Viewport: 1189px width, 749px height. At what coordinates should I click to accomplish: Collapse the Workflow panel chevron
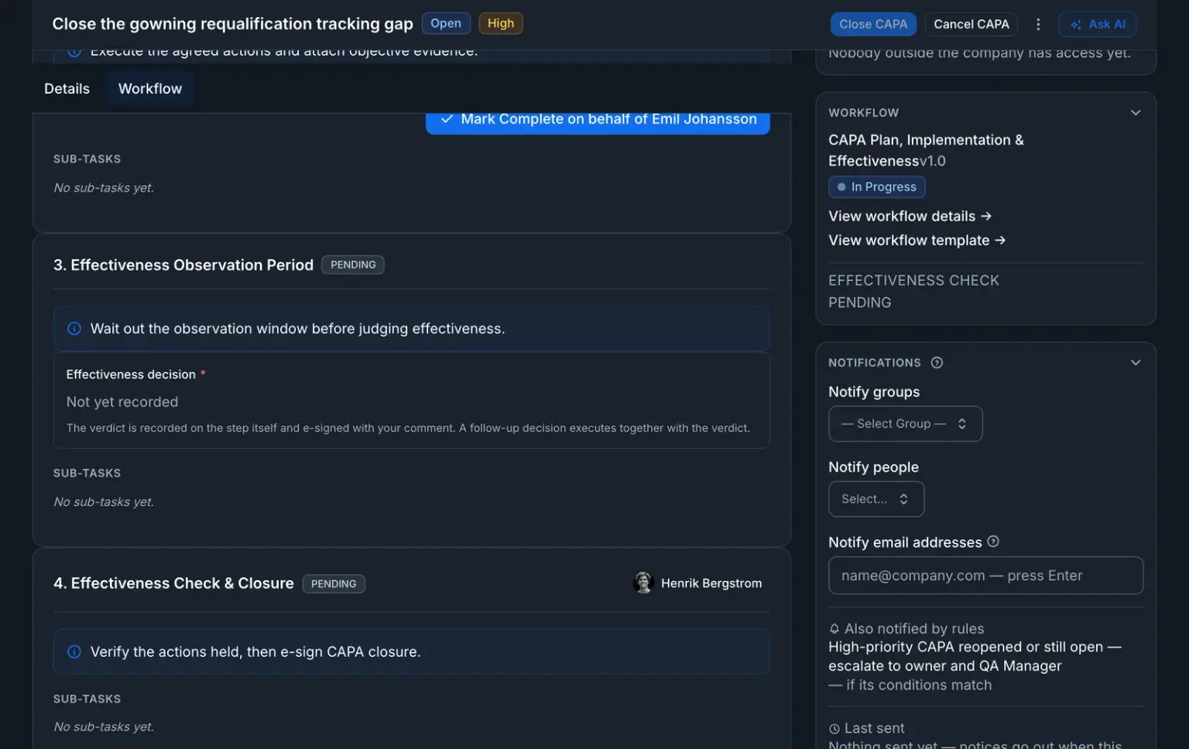point(1136,113)
